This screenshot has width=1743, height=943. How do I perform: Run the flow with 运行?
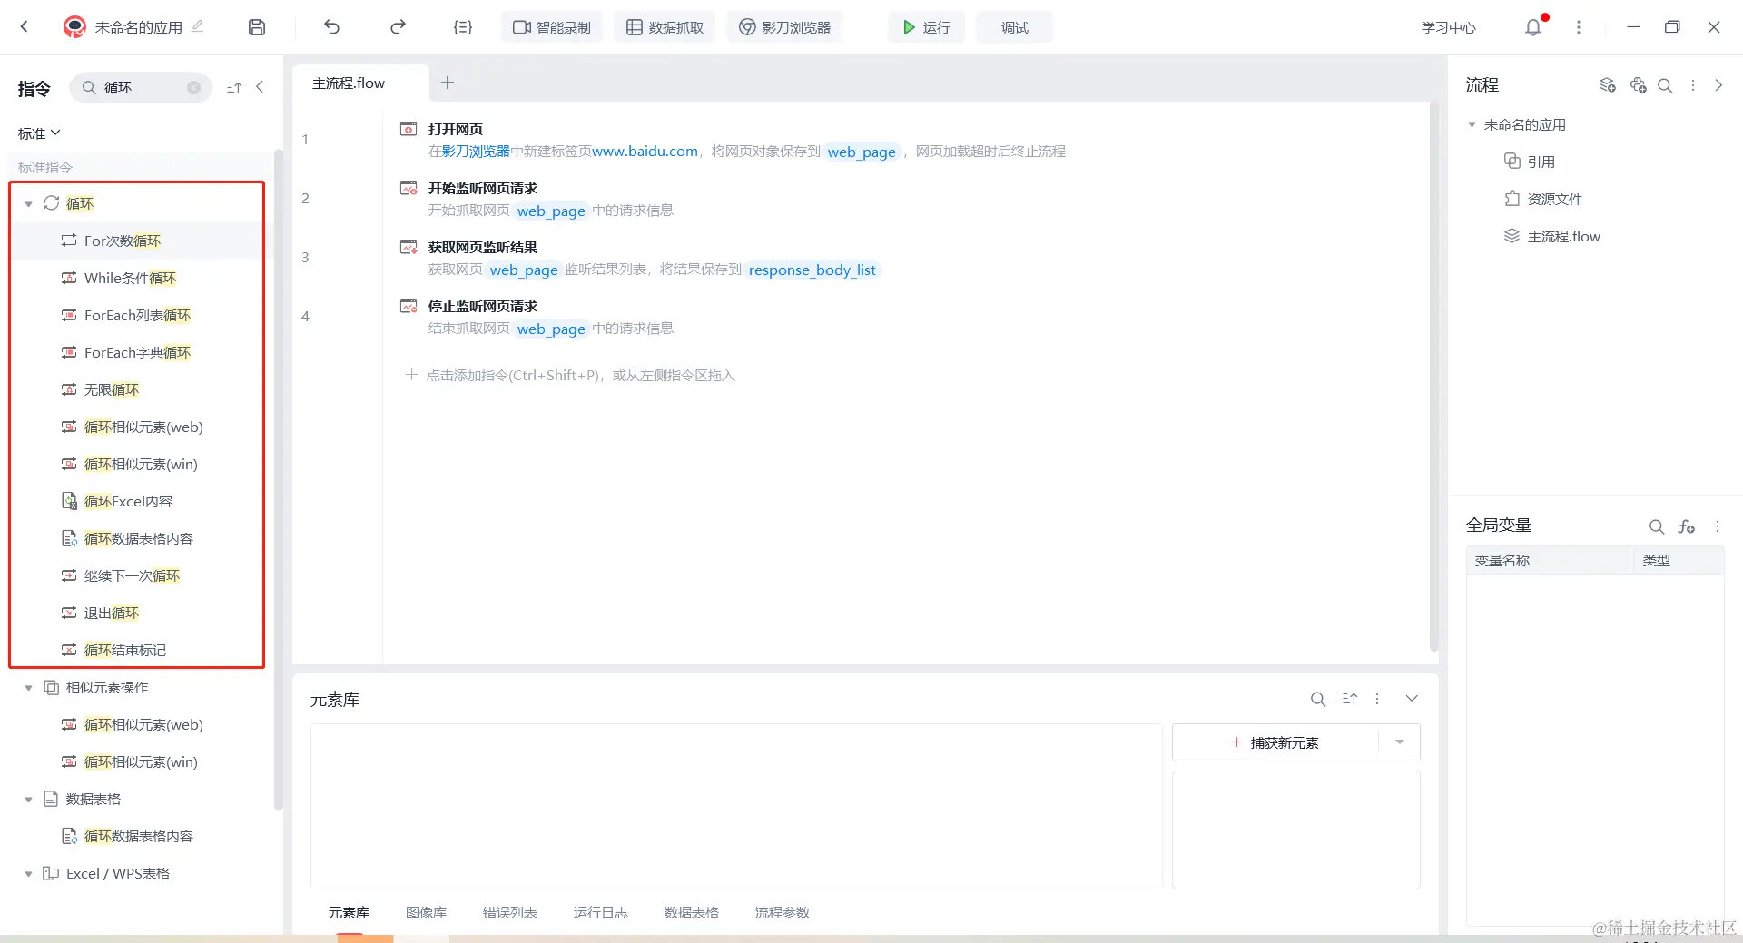pyautogui.click(x=926, y=27)
